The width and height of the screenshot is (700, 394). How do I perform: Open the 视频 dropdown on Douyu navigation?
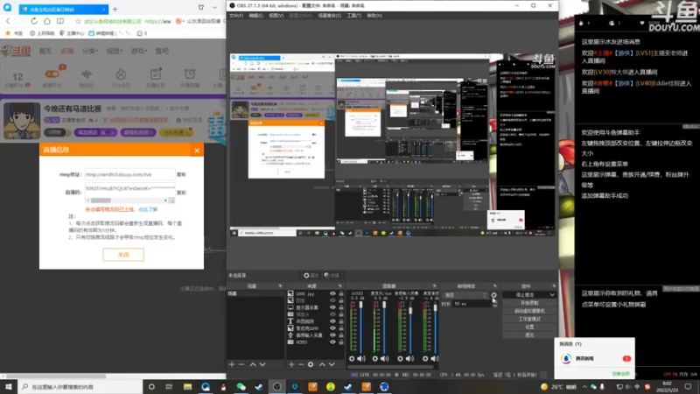tap(115, 51)
